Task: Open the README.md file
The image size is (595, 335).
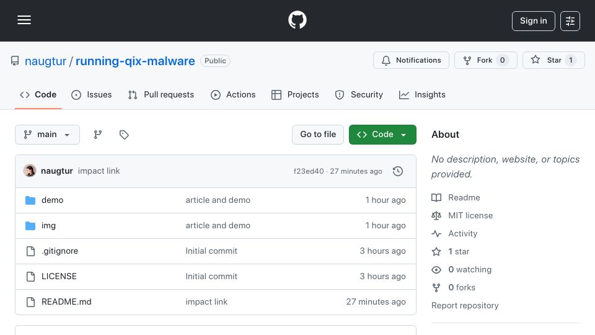Action: pyautogui.click(x=66, y=302)
